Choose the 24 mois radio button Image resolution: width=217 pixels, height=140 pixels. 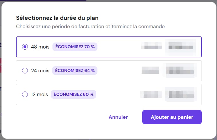[x=25, y=70]
